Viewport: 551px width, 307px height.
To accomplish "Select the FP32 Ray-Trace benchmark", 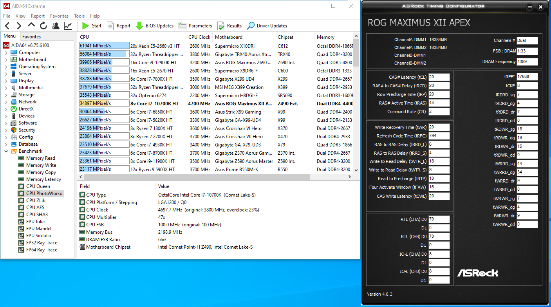I will tap(42, 243).
